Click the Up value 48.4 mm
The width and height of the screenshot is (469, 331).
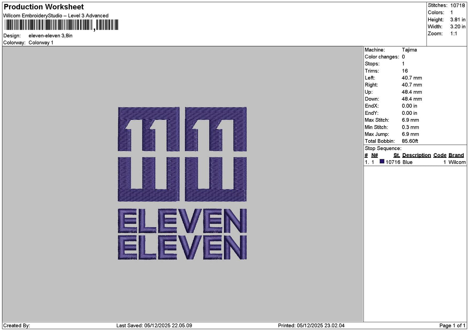[412, 92]
